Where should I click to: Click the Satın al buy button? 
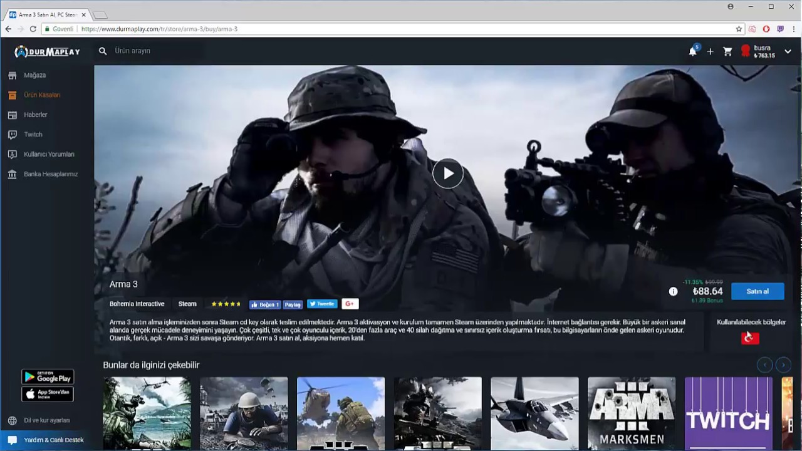(x=758, y=291)
